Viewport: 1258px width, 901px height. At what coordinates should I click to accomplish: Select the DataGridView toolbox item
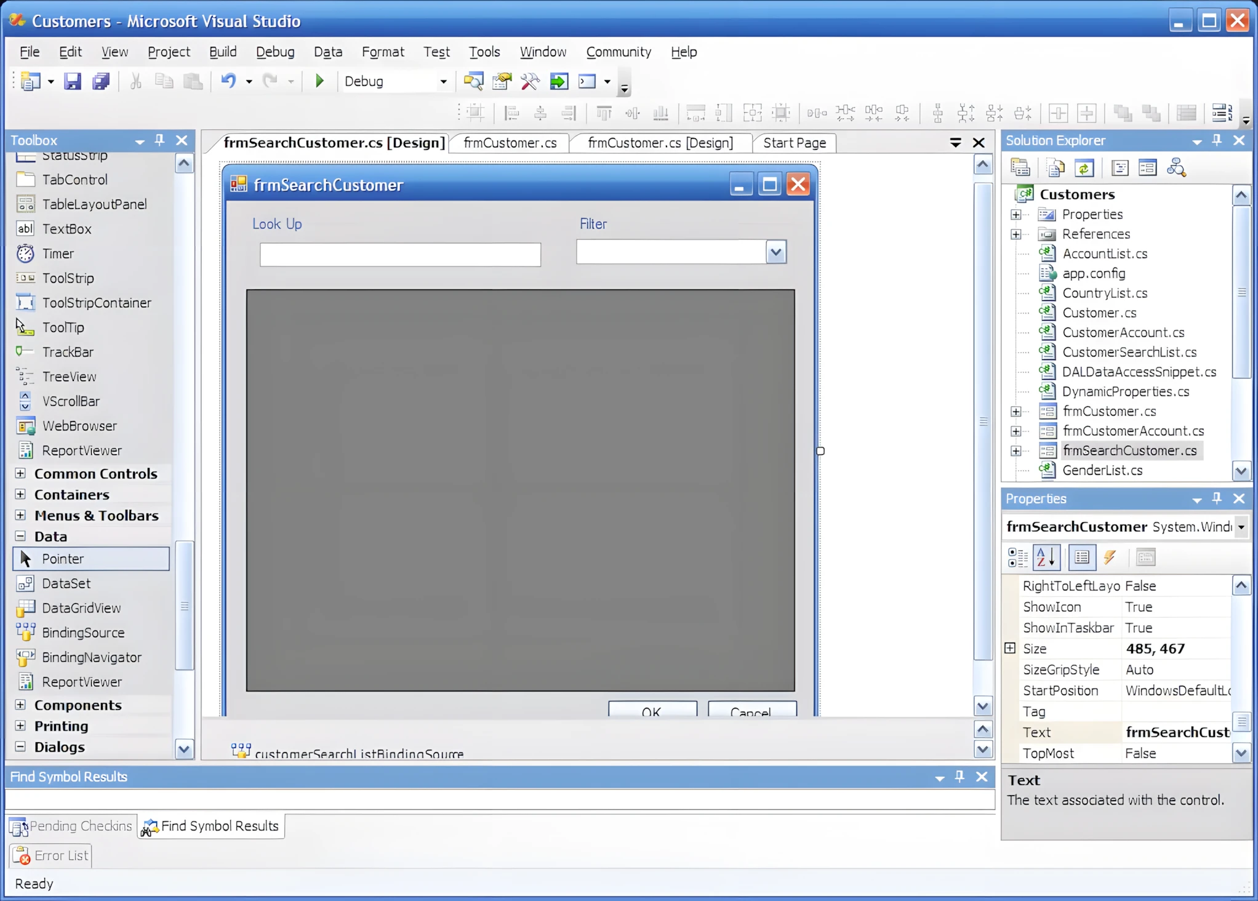coord(81,608)
